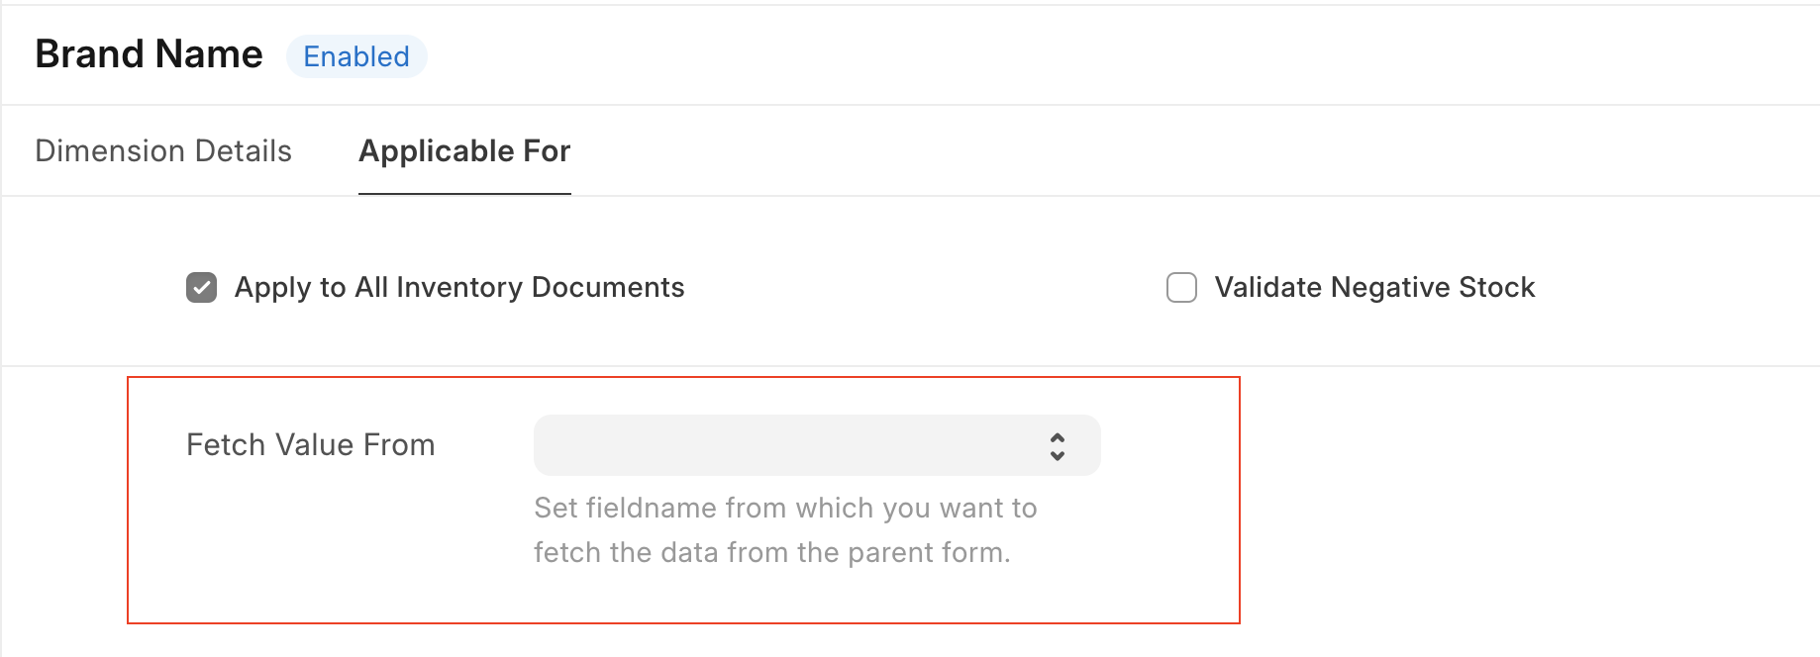Screen dimensions: 1820x657
Task: Click the Brand Name heading
Action: (149, 54)
